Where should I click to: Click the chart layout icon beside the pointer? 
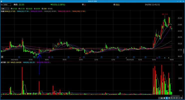point(169,98)
